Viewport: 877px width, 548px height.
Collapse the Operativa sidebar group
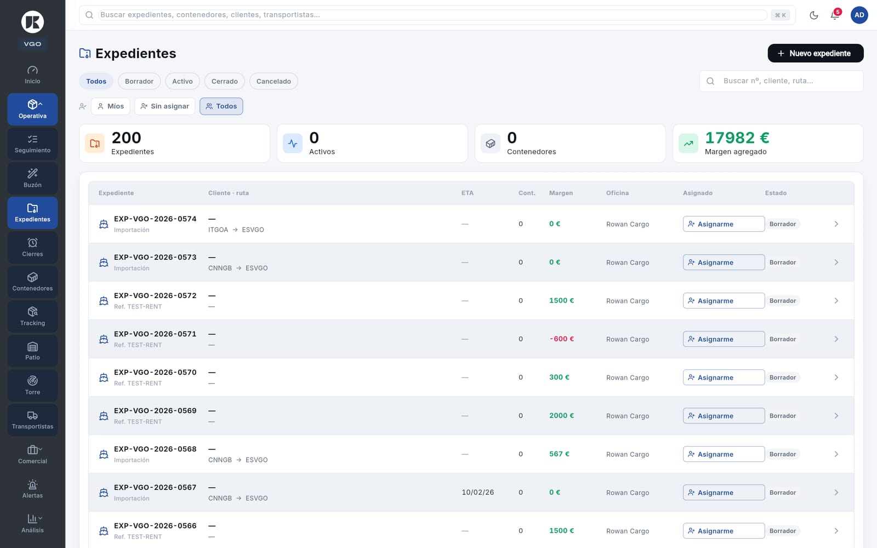(32, 109)
